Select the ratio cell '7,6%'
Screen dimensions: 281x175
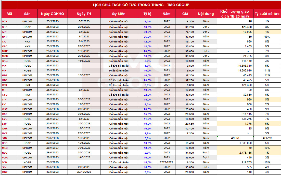coord(147,172)
